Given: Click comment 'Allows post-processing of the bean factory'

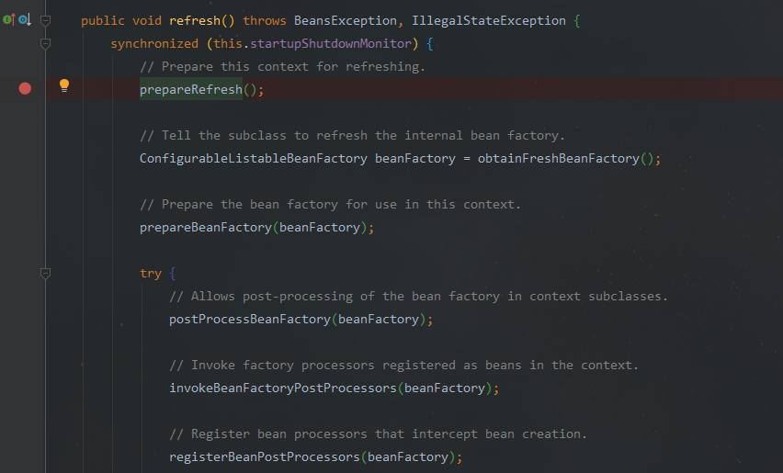Looking at the screenshot, I should pyautogui.click(x=418, y=297).
